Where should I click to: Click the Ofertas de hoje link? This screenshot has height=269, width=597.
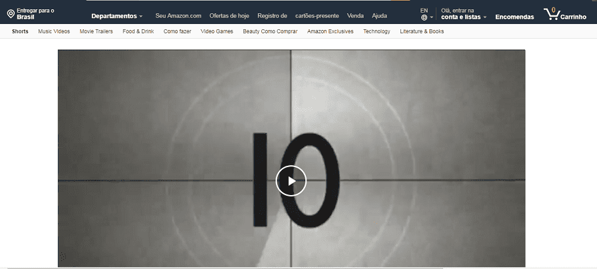click(x=229, y=15)
